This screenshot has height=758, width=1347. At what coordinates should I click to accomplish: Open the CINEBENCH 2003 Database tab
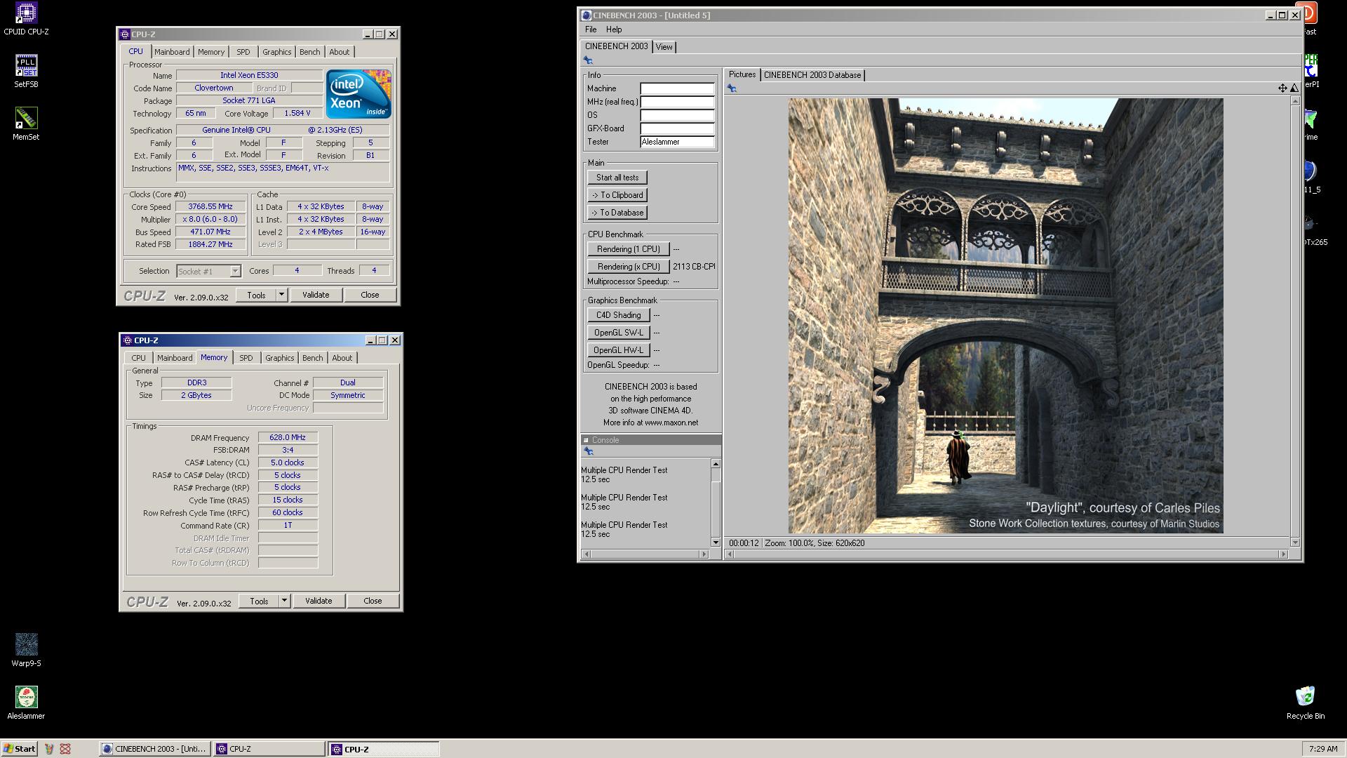click(x=812, y=75)
